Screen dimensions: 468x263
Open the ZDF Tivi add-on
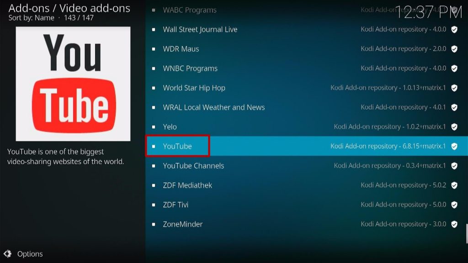point(307,205)
